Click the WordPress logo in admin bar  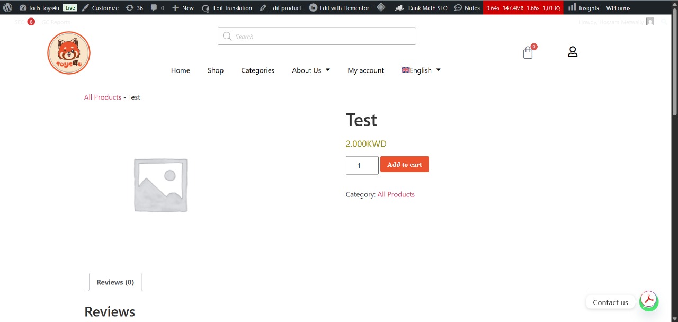click(x=7, y=7)
